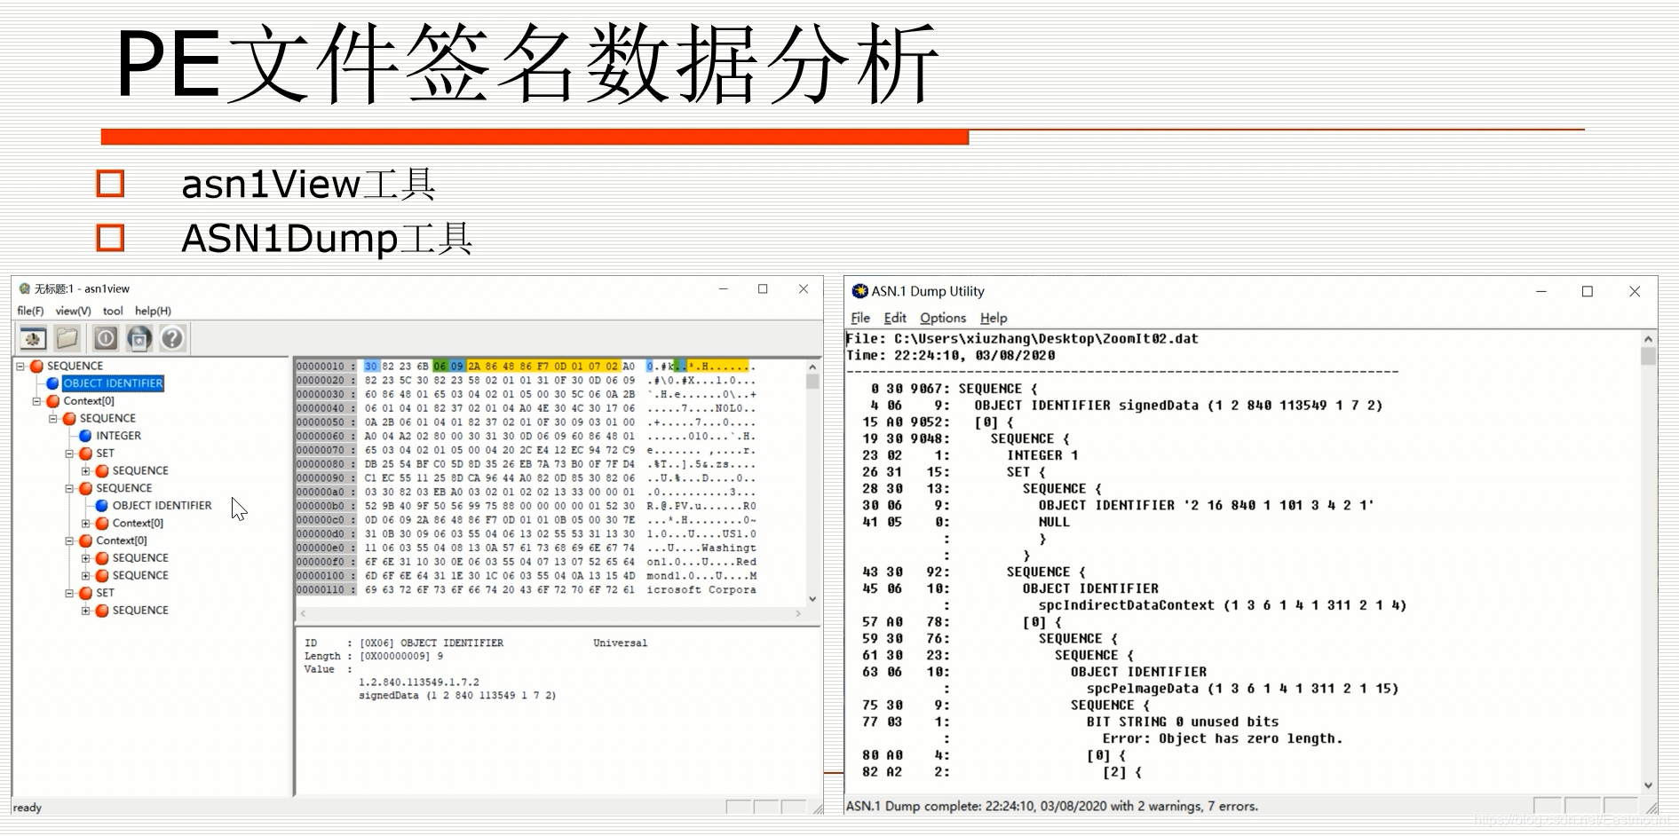
Task: Open the view(V) menu in asn1view
Action: [73, 311]
